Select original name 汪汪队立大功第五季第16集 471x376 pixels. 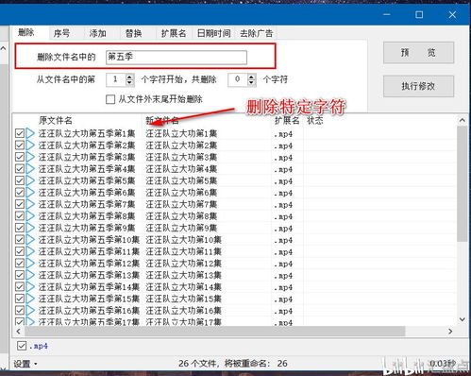coord(89,311)
